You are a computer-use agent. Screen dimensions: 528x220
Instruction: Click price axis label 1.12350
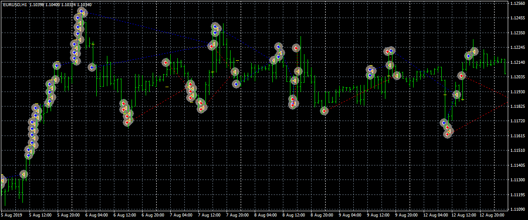point(517,33)
